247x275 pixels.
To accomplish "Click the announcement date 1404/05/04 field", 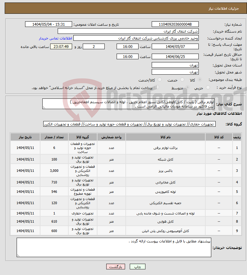I will pyautogui.click(x=49, y=24).
